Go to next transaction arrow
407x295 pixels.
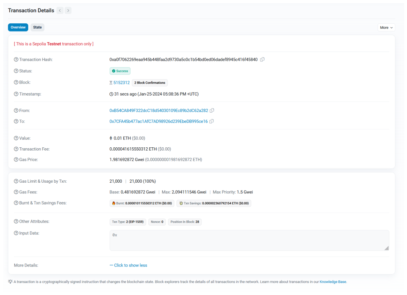click(68, 10)
